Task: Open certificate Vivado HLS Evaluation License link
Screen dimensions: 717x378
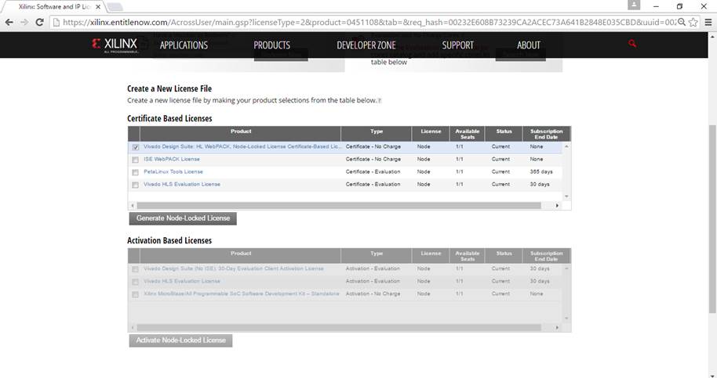Action: point(182,184)
